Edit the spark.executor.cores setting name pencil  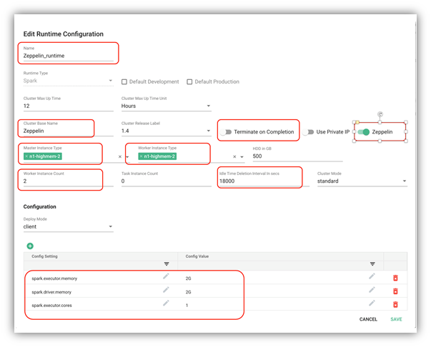tap(166, 303)
